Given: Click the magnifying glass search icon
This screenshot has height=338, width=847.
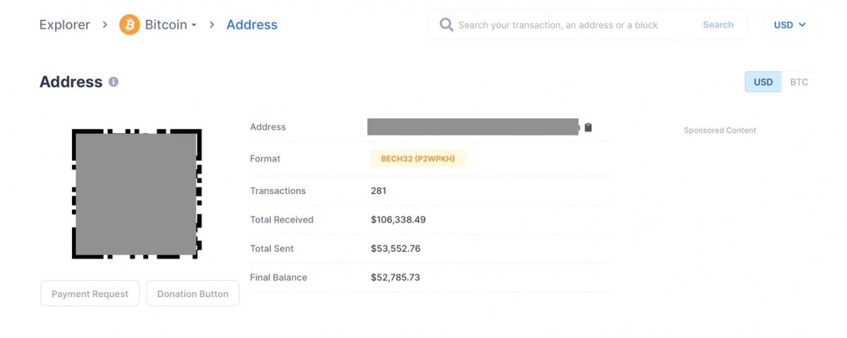Looking at the screenshot, I should [x=446, y=25].
